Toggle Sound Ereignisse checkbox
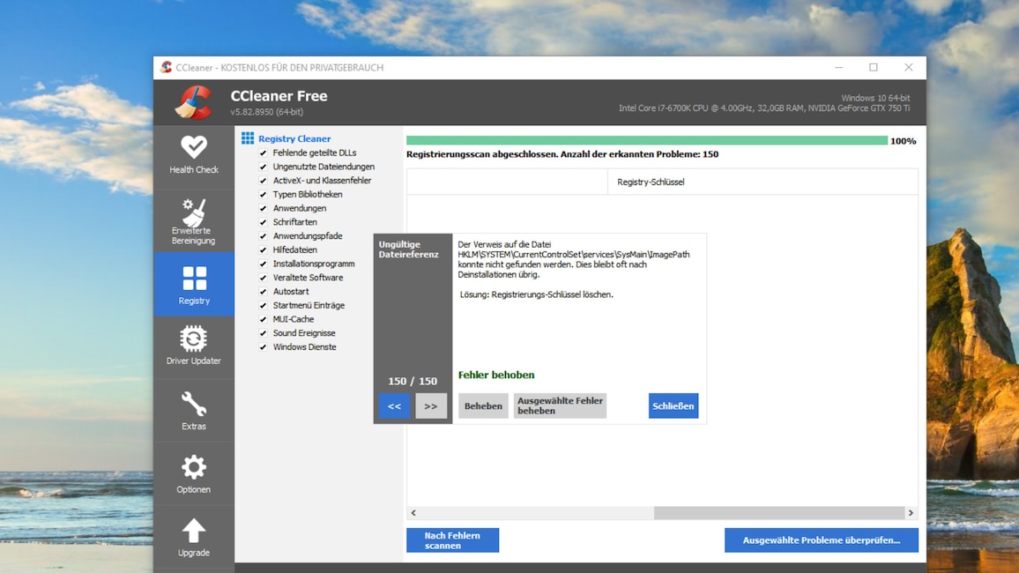 tap(264, 333)
